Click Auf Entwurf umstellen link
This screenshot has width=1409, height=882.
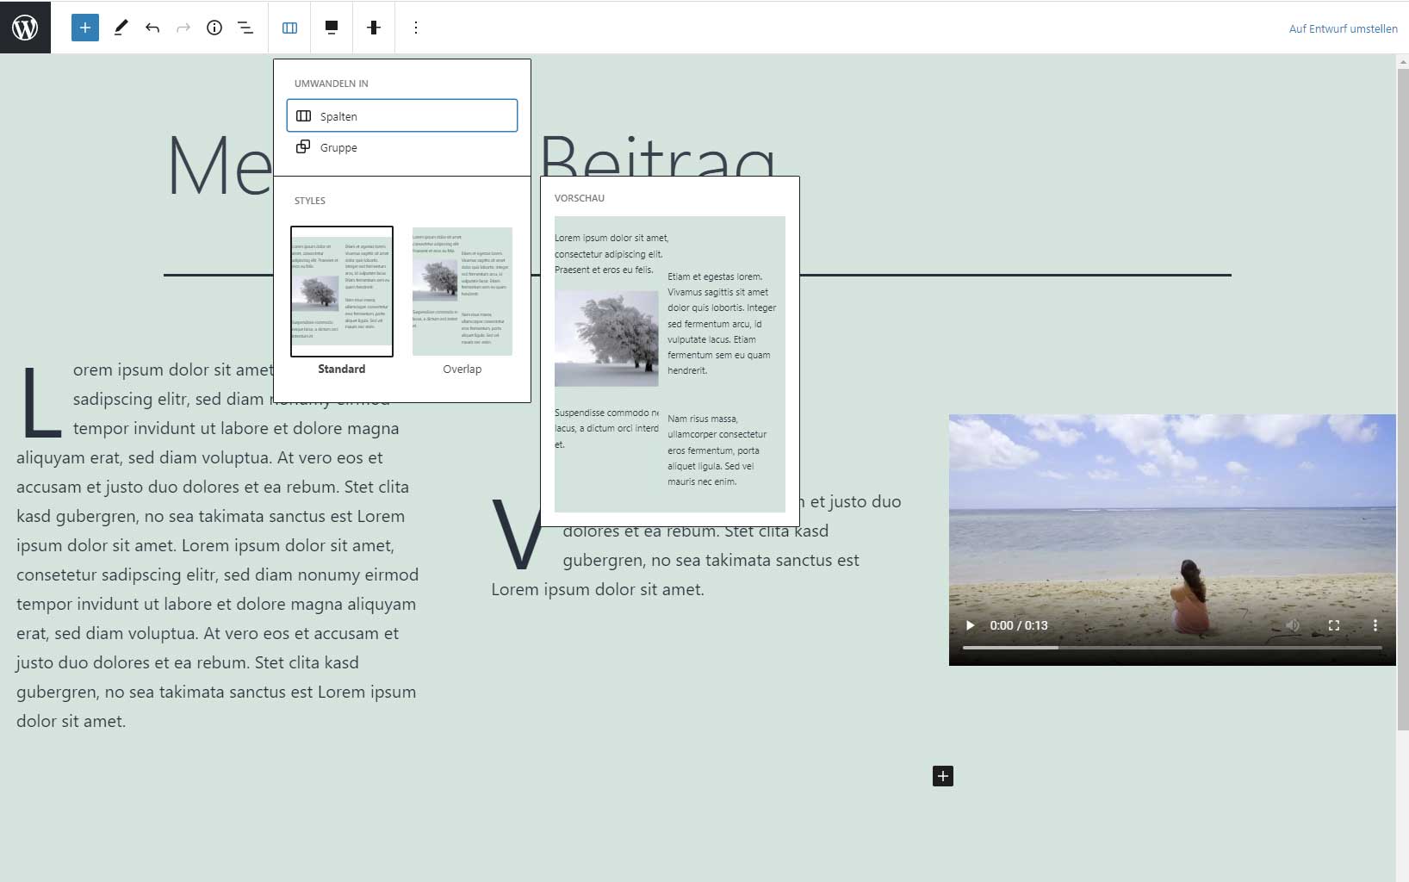(1343, 28)
